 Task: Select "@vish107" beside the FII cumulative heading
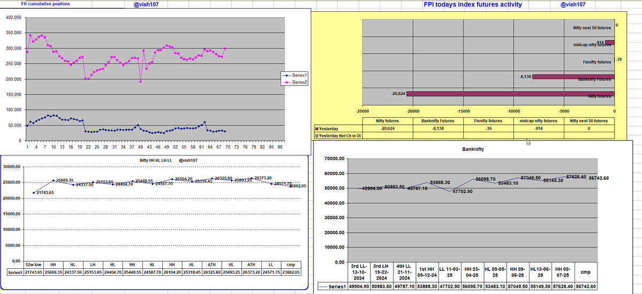[x=146, y=4]
